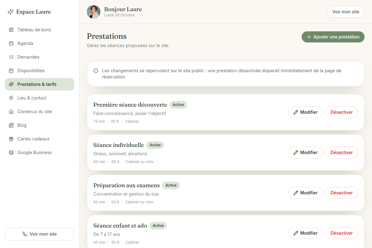This screenshot has height=248, width=372.
Task: Click the Demandes checklist icon
Action: (11, 57)
